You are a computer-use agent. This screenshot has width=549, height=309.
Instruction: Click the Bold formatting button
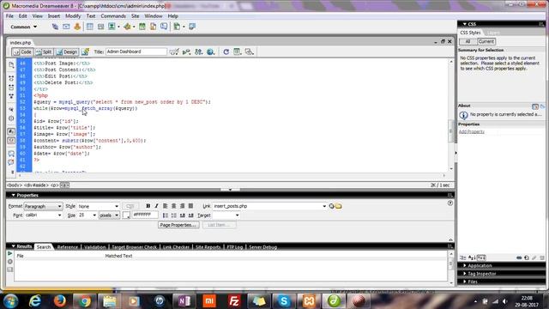point(148,206)
